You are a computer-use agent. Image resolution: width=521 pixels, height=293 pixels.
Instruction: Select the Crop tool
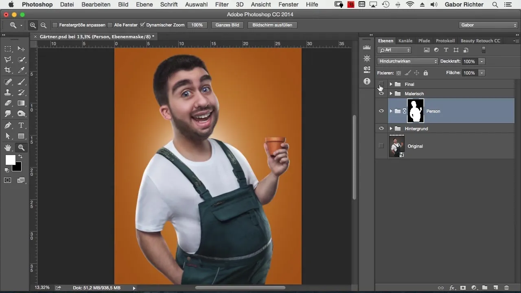8,70
